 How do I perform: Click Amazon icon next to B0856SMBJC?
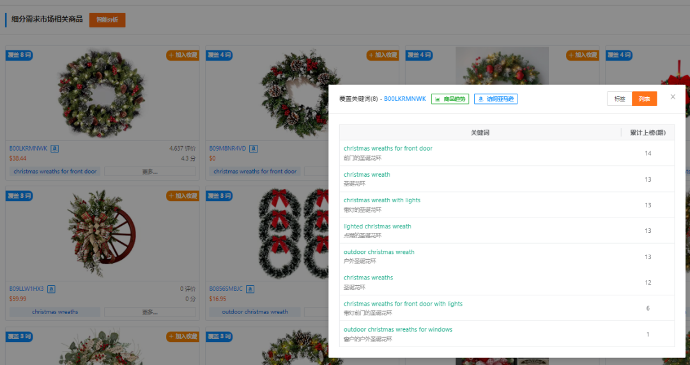tap(252, 289)
